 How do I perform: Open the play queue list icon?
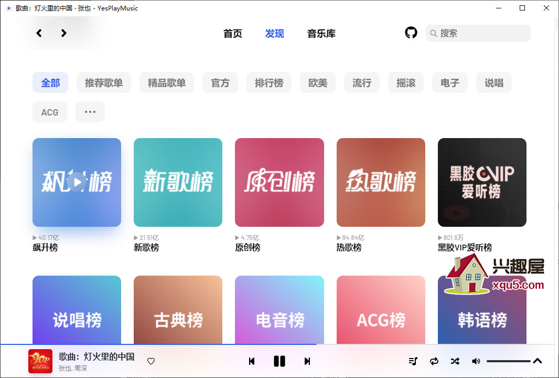click(x=413, y=361)
